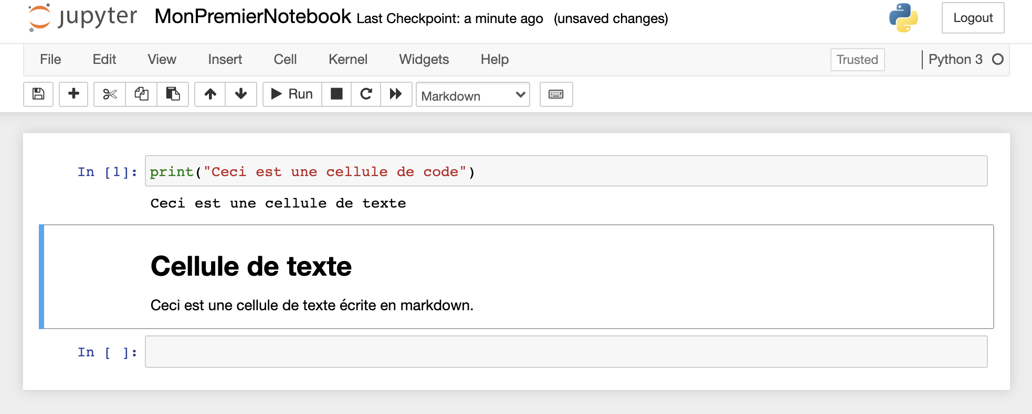1032x414 pixels.
Task: Move selected cell up with the arrow icon
Action: point(210,94)
